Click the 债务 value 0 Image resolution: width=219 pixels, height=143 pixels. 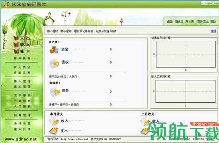pyautogui.click(x=111, y=92)
